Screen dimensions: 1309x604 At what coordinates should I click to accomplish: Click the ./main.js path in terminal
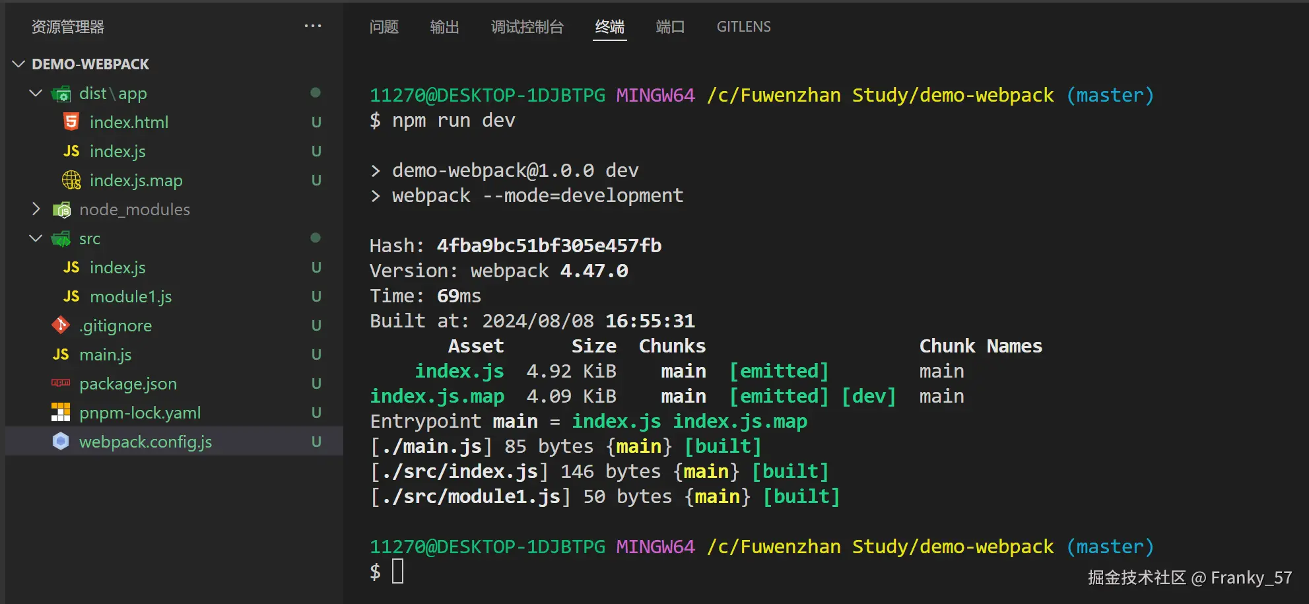click(x=432, y=446)
